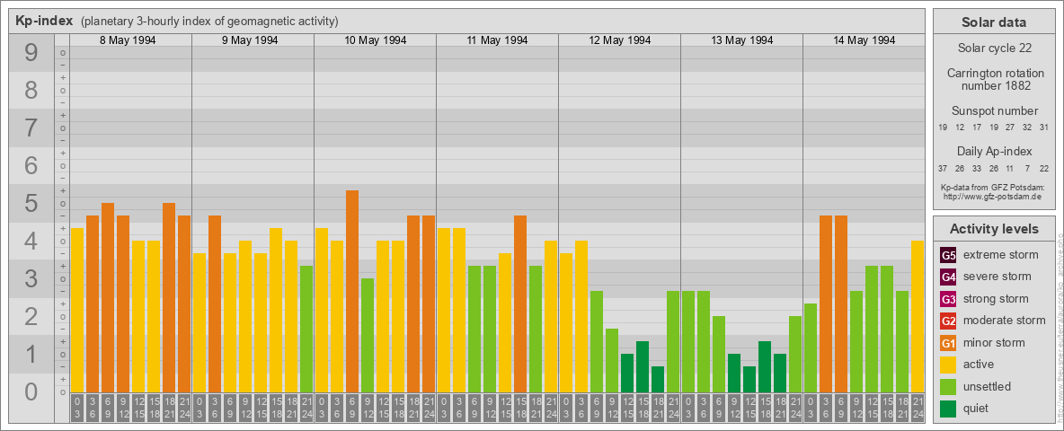Click the large Kp scale number 7
Viewport: 1064px width, 431px height.
pos(31,128)
